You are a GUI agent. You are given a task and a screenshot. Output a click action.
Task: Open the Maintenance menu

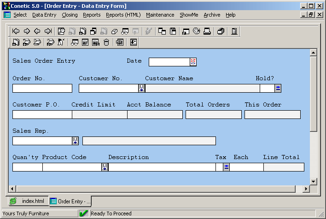tap(160, 15)
